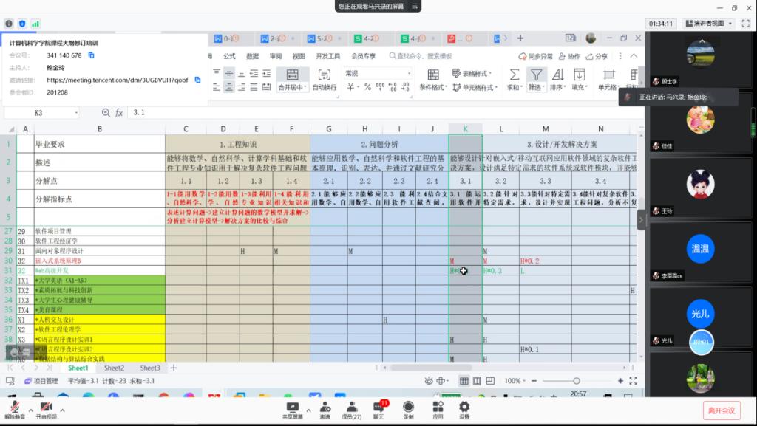The height and width of the screenshot is (426, 757).
Task: Show the 成员(27) members list
Action: click(x=351, y=410)
